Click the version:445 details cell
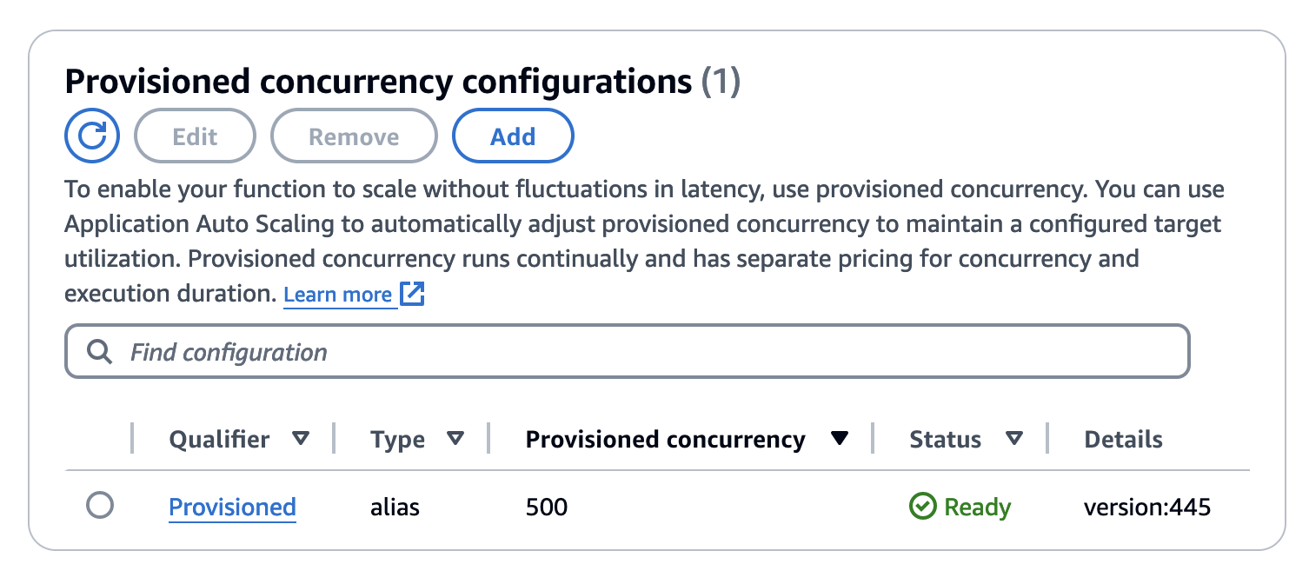Screen dimensions: 1309x584 point(1146,507)
